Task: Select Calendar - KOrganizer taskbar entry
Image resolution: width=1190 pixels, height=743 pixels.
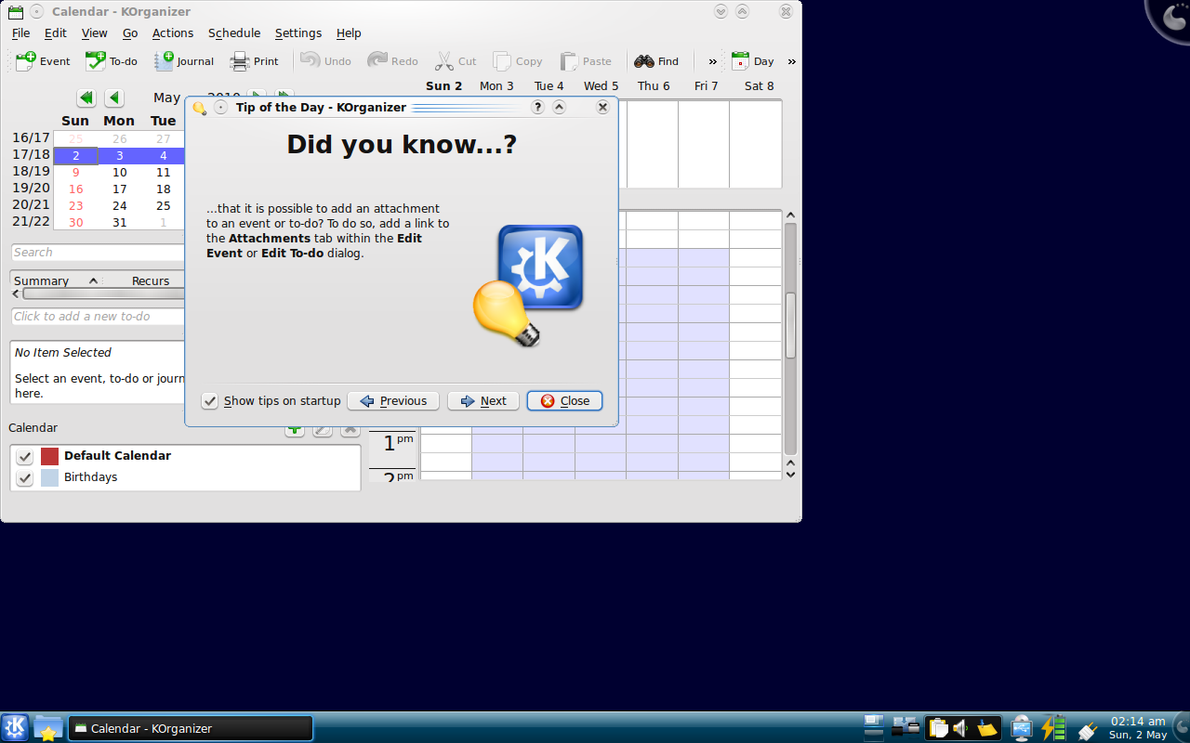Action: pos(191,728)
